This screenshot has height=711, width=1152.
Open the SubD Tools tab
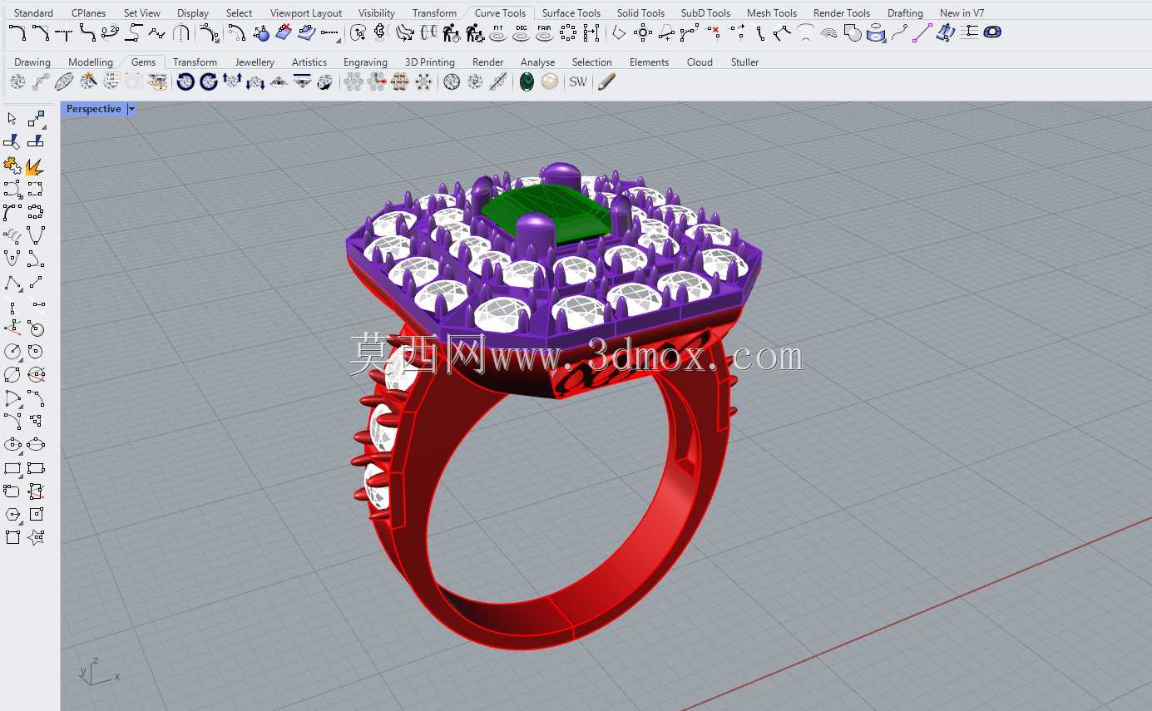coord(705,13)
